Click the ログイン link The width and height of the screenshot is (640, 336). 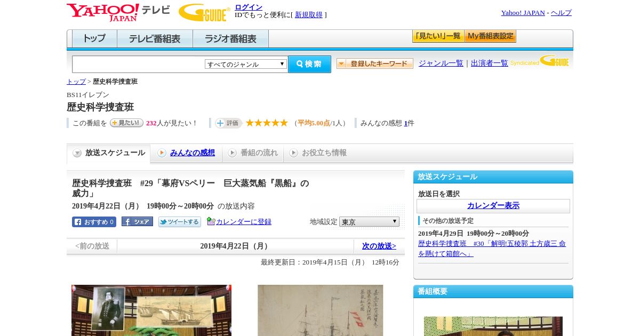[249, 7]
